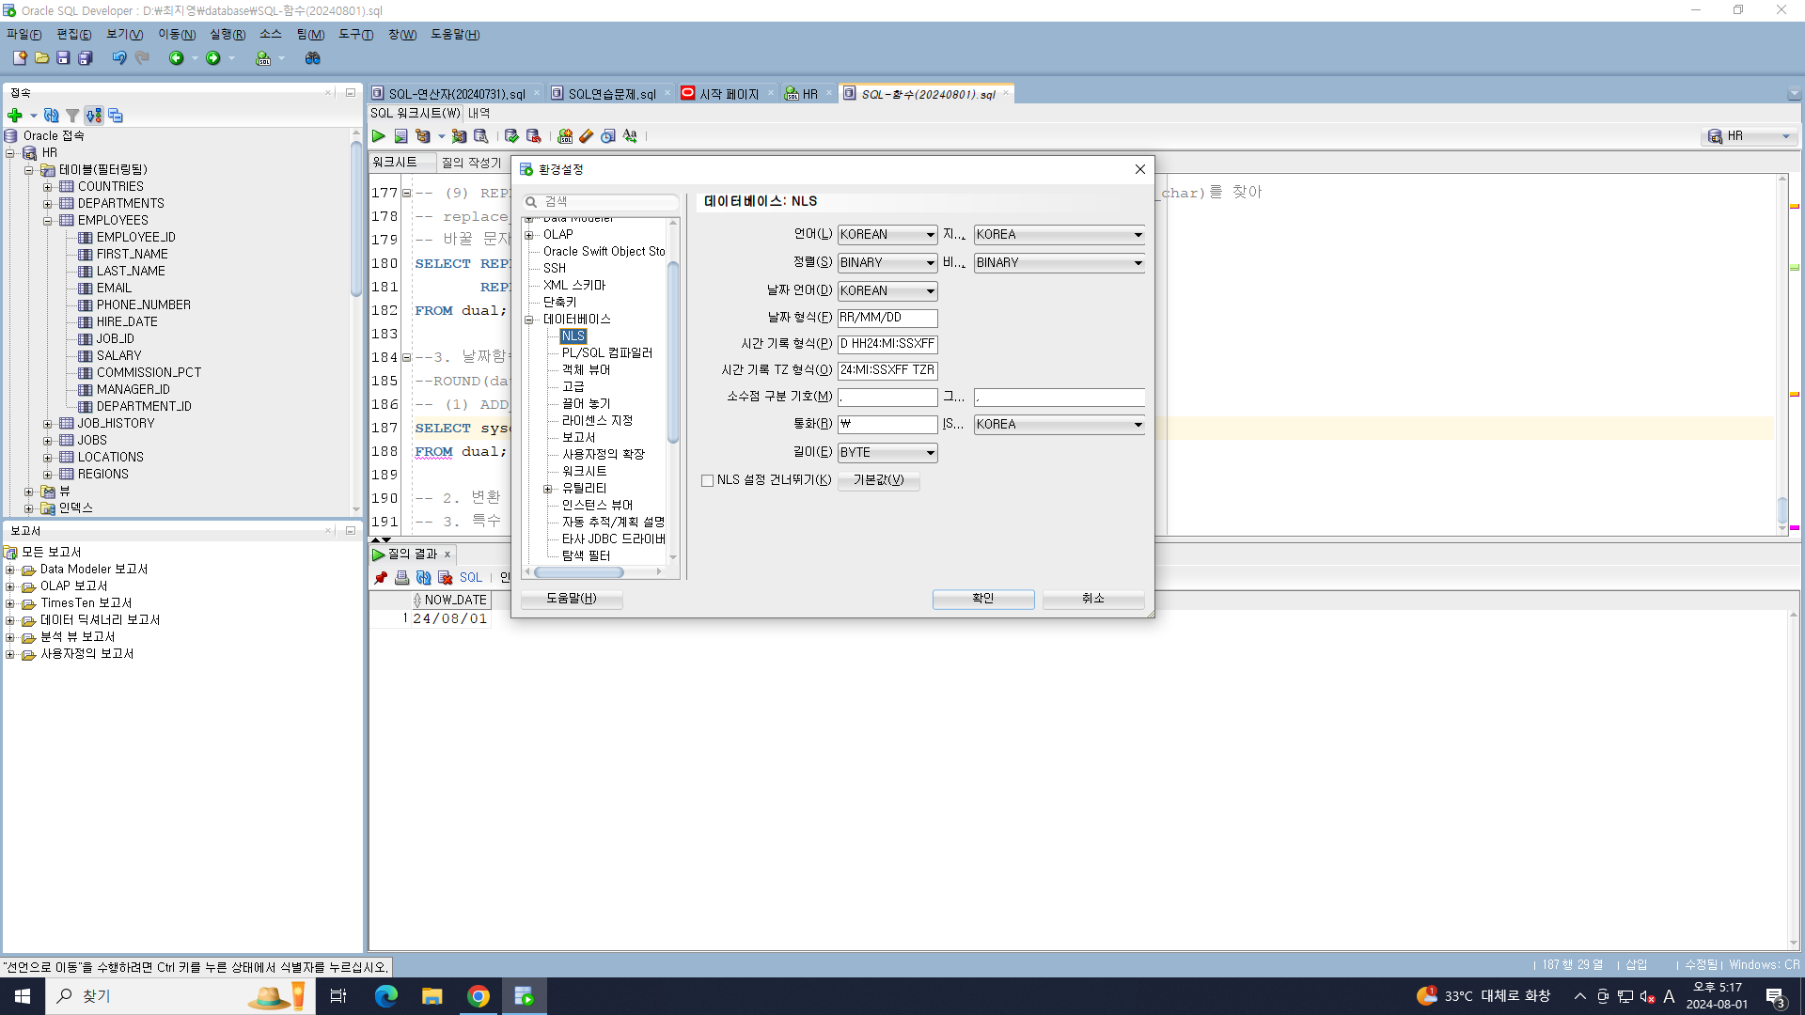Open the 도구 menu
This screenshot has width=1805, height=1015.
coord(355,35)
